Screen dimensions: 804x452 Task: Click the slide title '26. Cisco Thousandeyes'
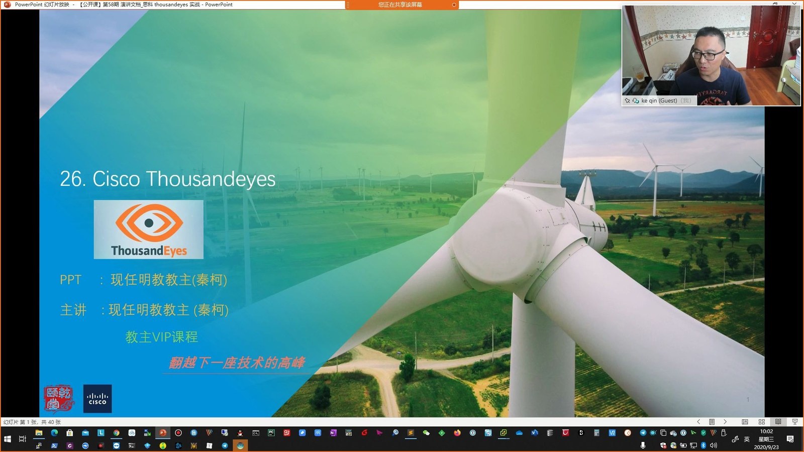coord(168,179)
